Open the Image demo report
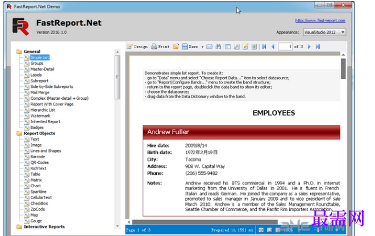This screenshot has width=375, height=236. [x=36, y=145]
